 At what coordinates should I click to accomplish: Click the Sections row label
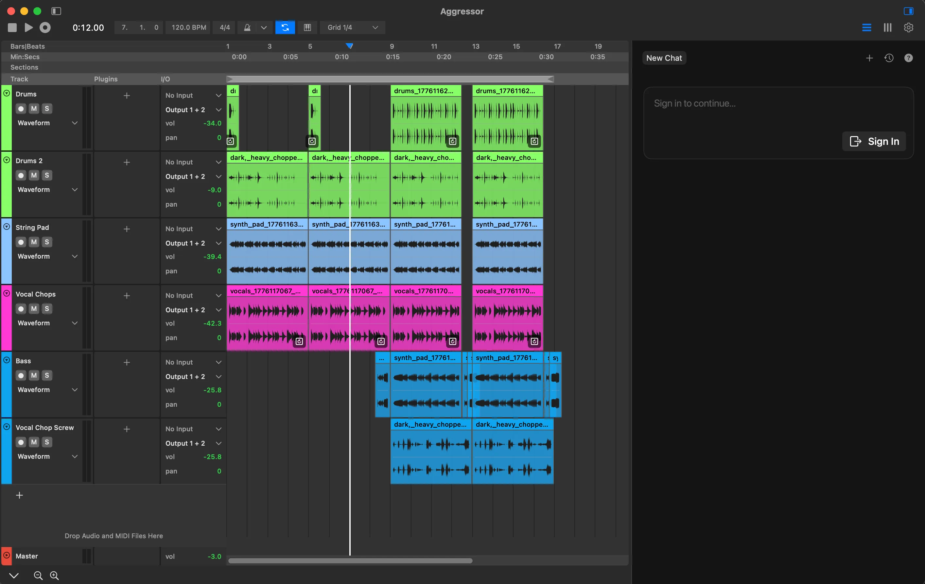[24, 67]
